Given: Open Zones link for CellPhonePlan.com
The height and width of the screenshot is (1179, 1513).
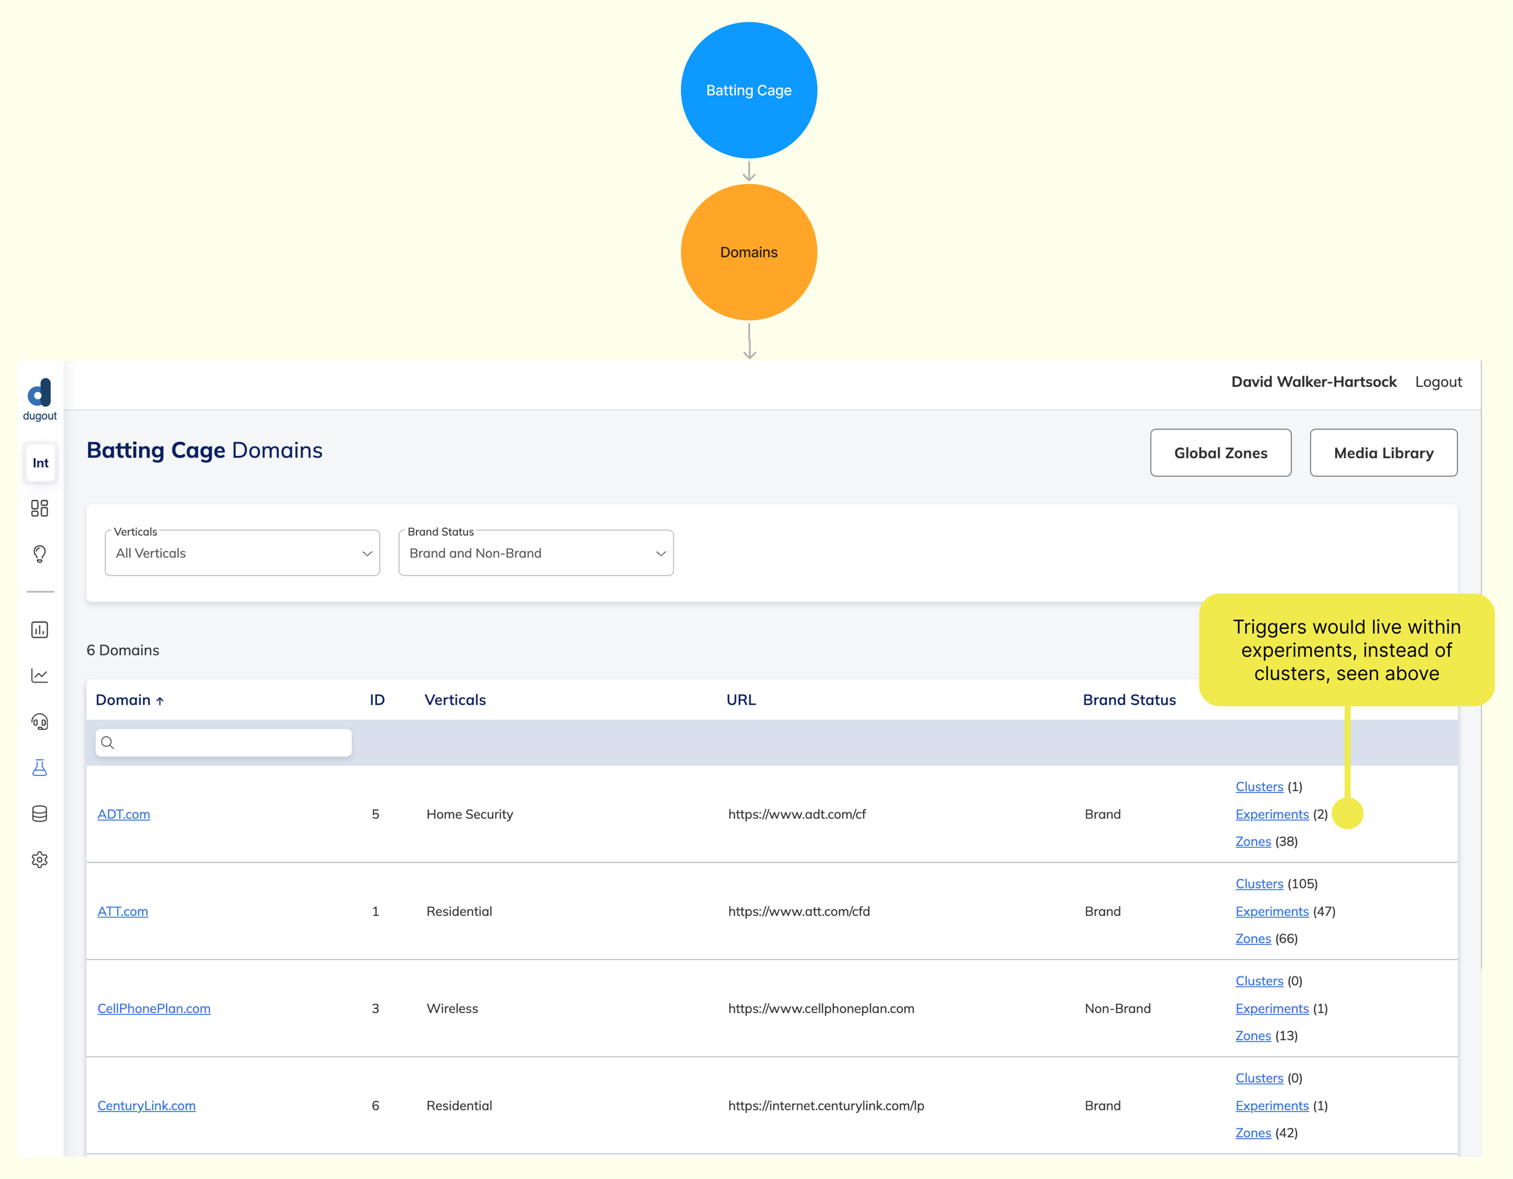Looking at the screenshot, I should point(1253,1036).
